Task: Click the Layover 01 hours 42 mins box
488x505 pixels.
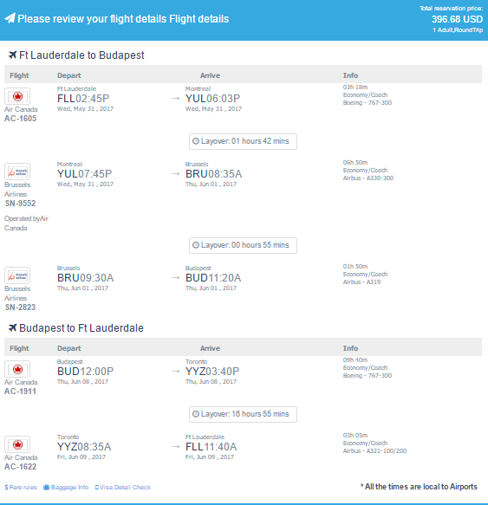Action: click(x=243, y=141)
